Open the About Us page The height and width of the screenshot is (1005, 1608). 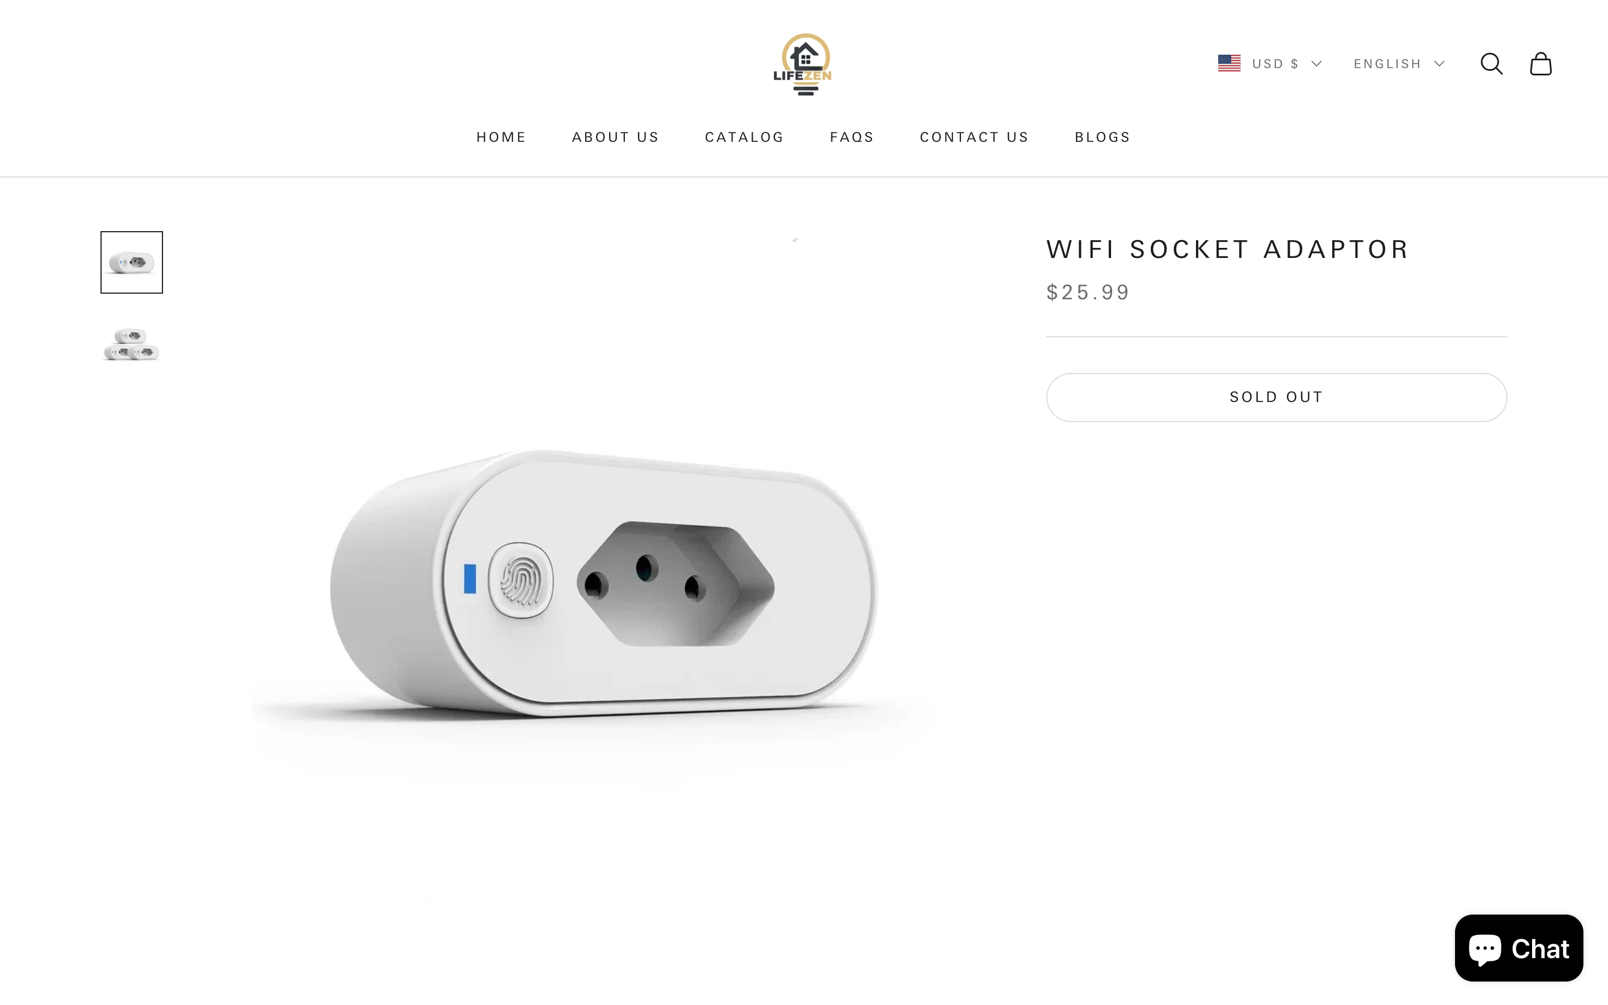[x=615, y=137]
